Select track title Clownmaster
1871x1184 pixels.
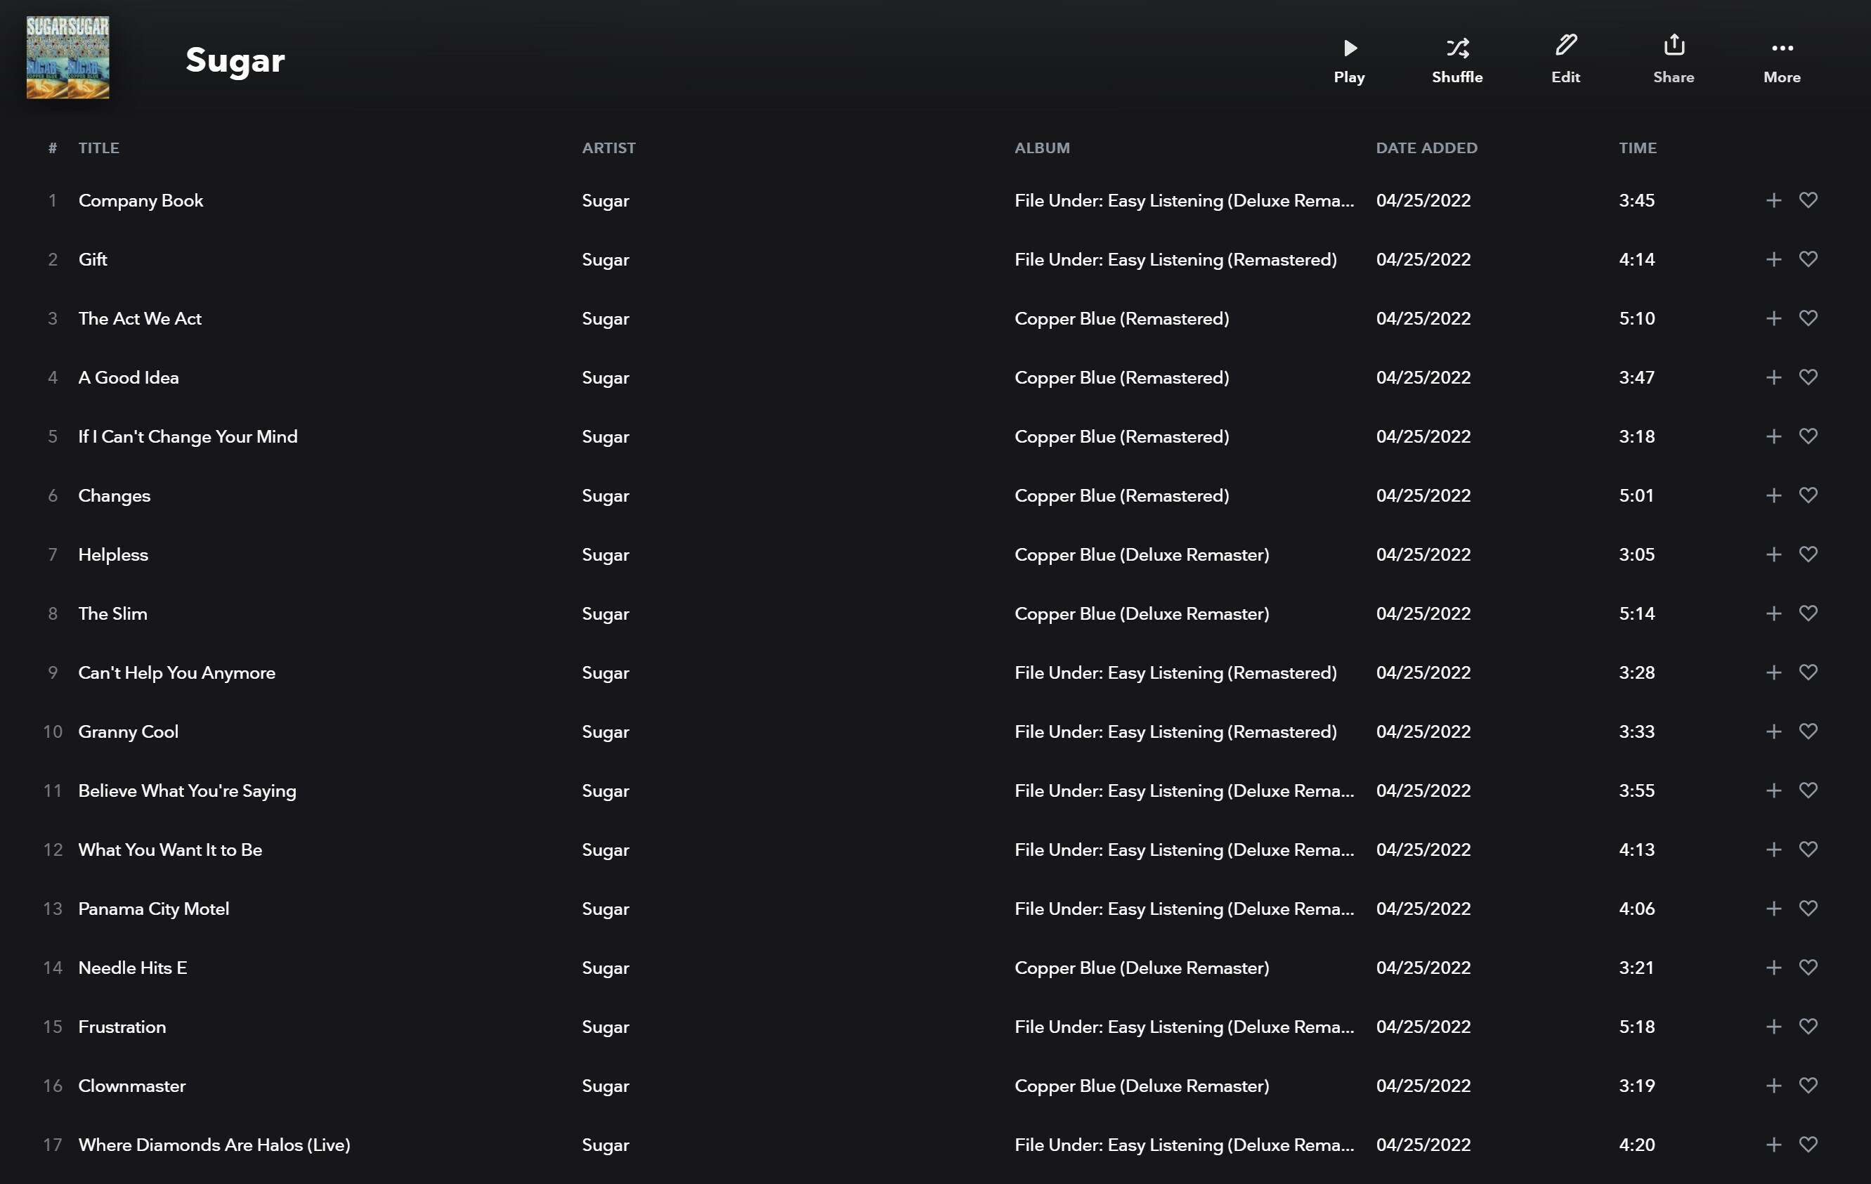[132, 1086]
